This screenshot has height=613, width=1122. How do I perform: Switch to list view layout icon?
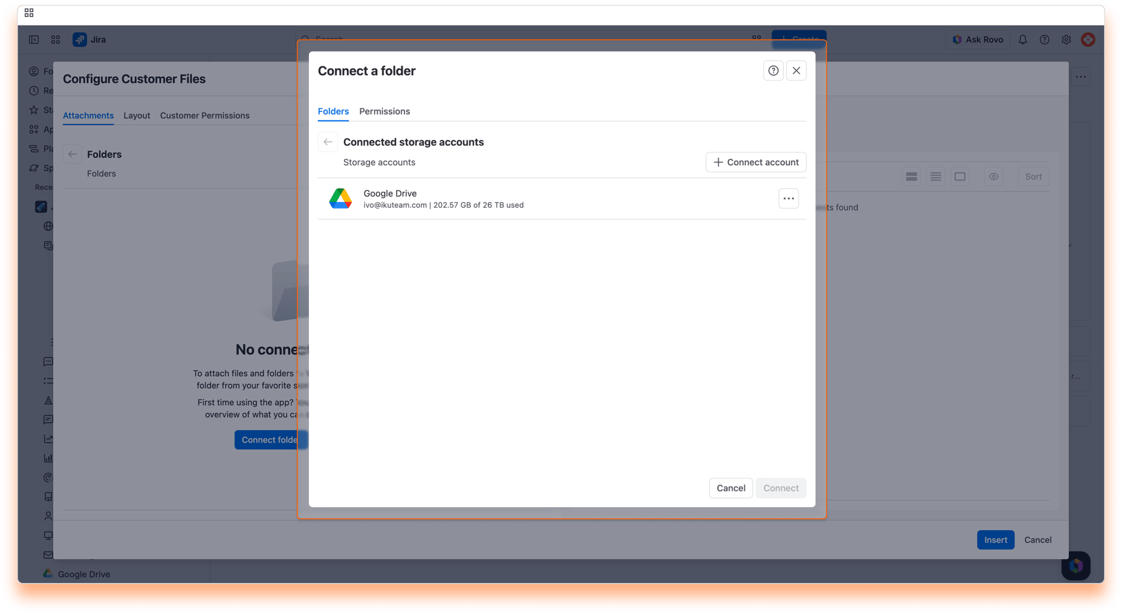pos(935,177)
